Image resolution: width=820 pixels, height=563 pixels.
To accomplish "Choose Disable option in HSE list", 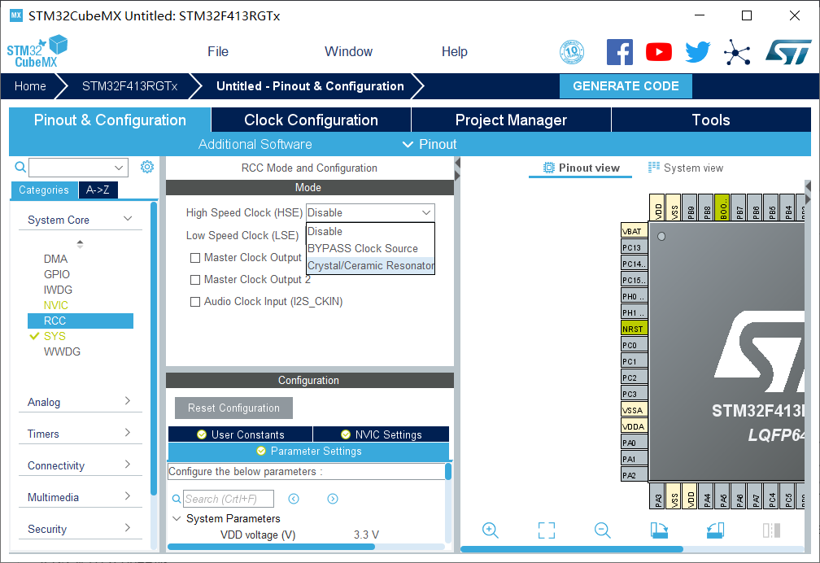I will (371, 231).
